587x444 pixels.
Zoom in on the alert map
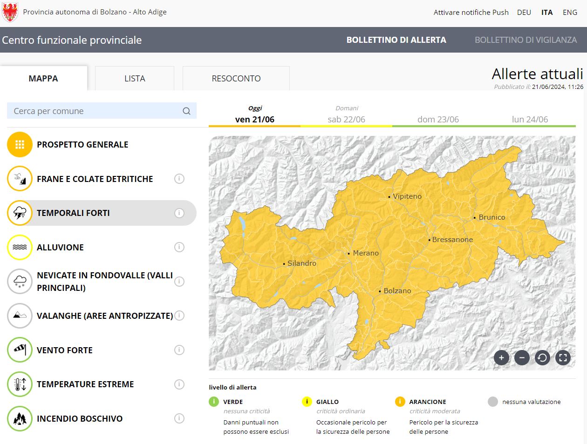[x=501, y=357]
